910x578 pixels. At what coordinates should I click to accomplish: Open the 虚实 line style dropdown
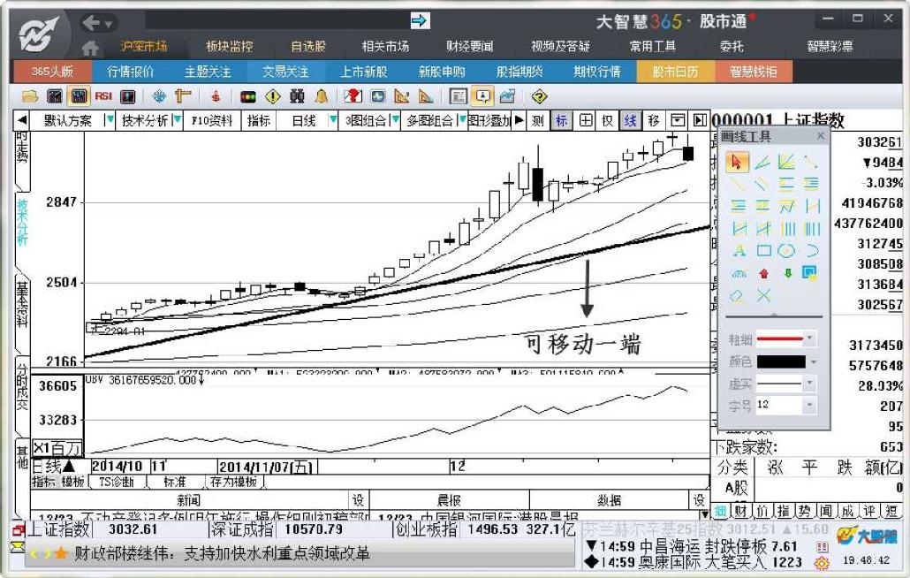[809, 384]
